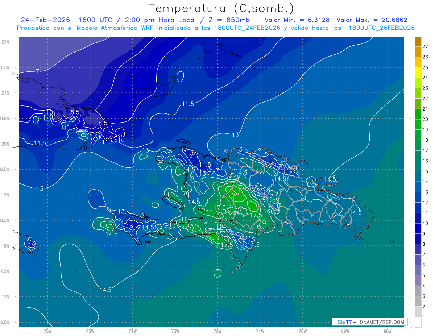The image size is (435, 336).
Task: Click the '70W' longitude axis label
Action: [x=302, y=331]
